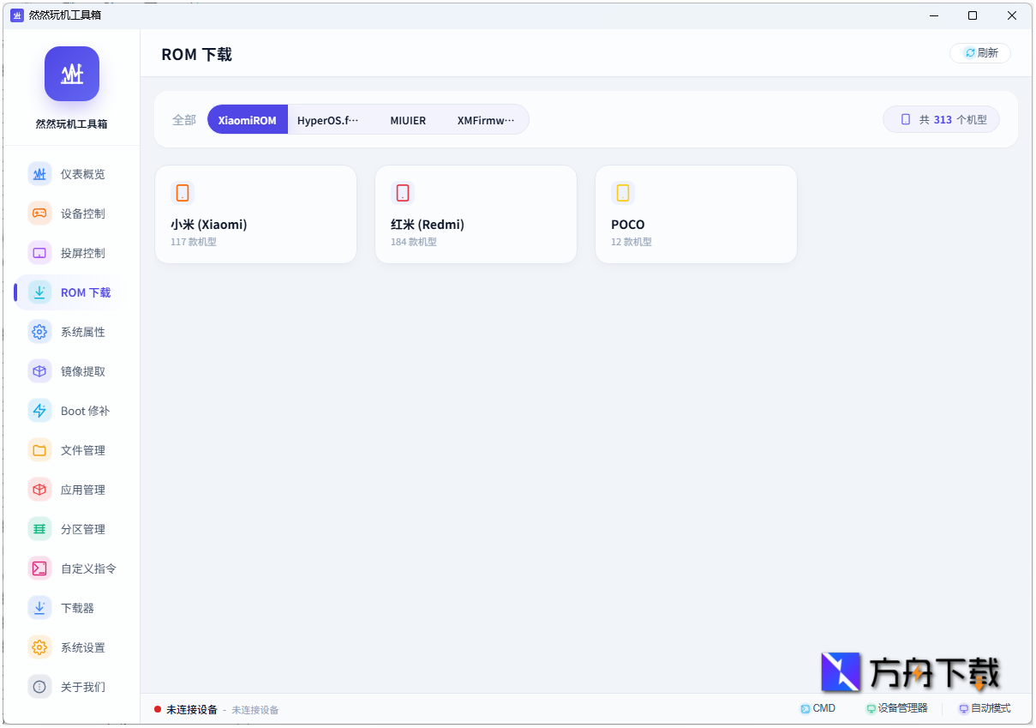Open the 仪表概览 dashboard icon
This screenshot has height=728, width=1036.
point(39,174)
